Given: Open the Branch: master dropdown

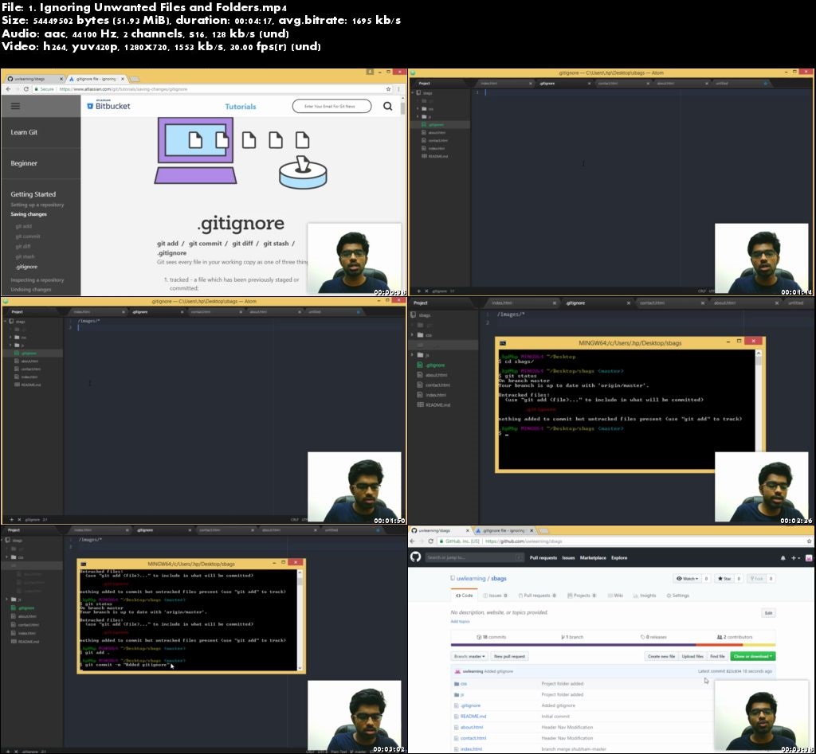Looking at the screenshot, I should click(x=469, y=656).
